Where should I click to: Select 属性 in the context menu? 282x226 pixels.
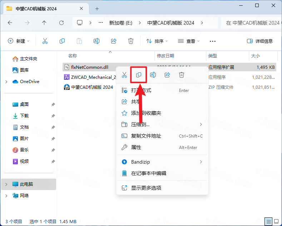(x=136, y=147)
